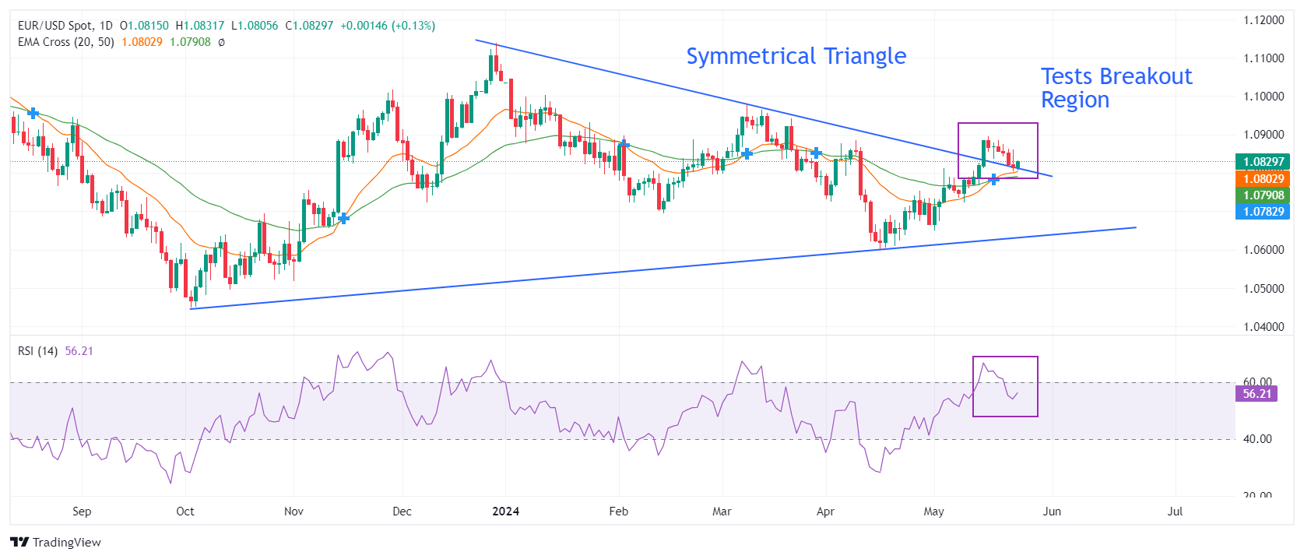Select the blue EMA cross marker near September

click(x=33, y=114)
